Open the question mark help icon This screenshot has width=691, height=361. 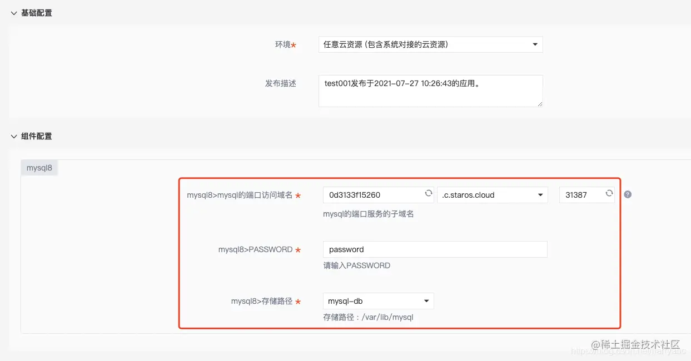coord(627,194)
